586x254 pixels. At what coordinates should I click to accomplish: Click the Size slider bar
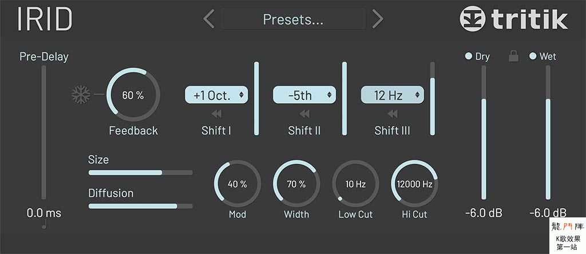click(x=141, y=173)
